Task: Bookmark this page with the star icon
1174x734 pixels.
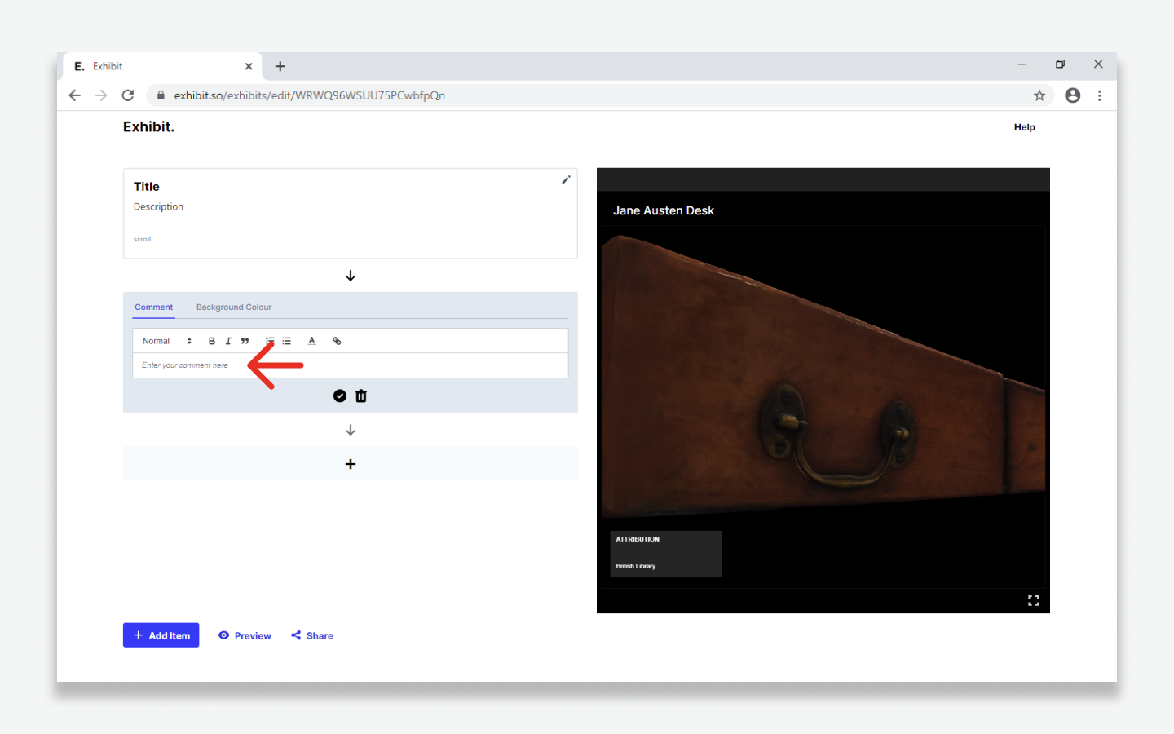Action: pyautogui.click(x=1039, y=95)
